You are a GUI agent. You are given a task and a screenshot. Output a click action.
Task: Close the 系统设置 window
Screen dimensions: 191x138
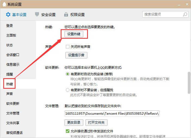click(x=187, y=4)
